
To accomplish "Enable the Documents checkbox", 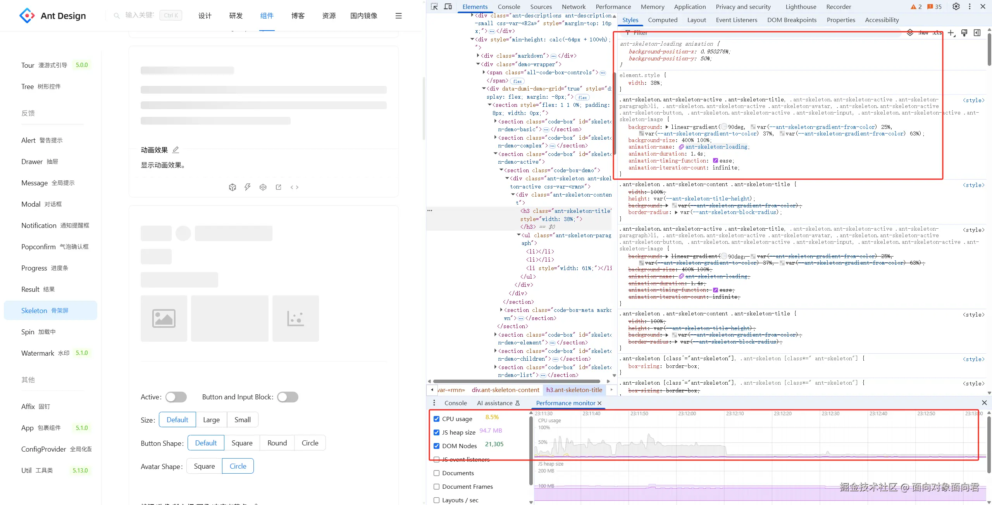I will (x=437, y=473).
